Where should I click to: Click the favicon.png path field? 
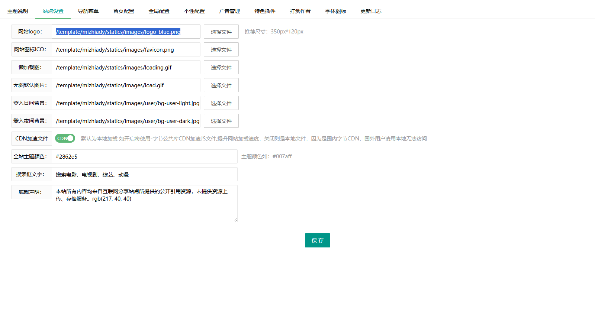[x=126, y=50]
